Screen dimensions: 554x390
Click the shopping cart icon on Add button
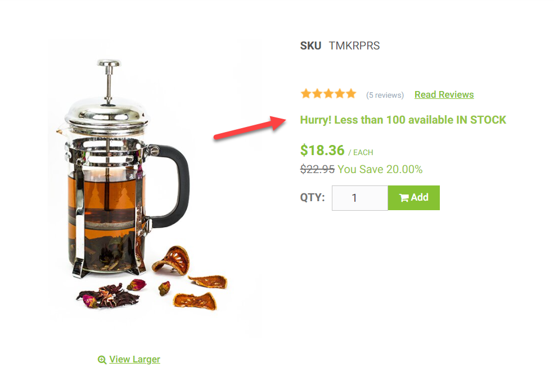pyautogui.click(x=404, y=198)
